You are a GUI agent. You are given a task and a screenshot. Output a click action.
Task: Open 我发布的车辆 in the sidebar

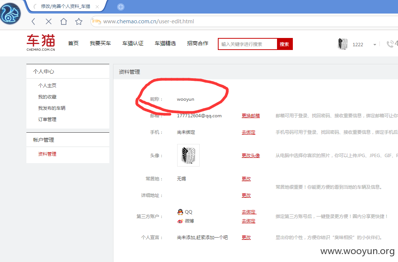[x=52, y=108]
